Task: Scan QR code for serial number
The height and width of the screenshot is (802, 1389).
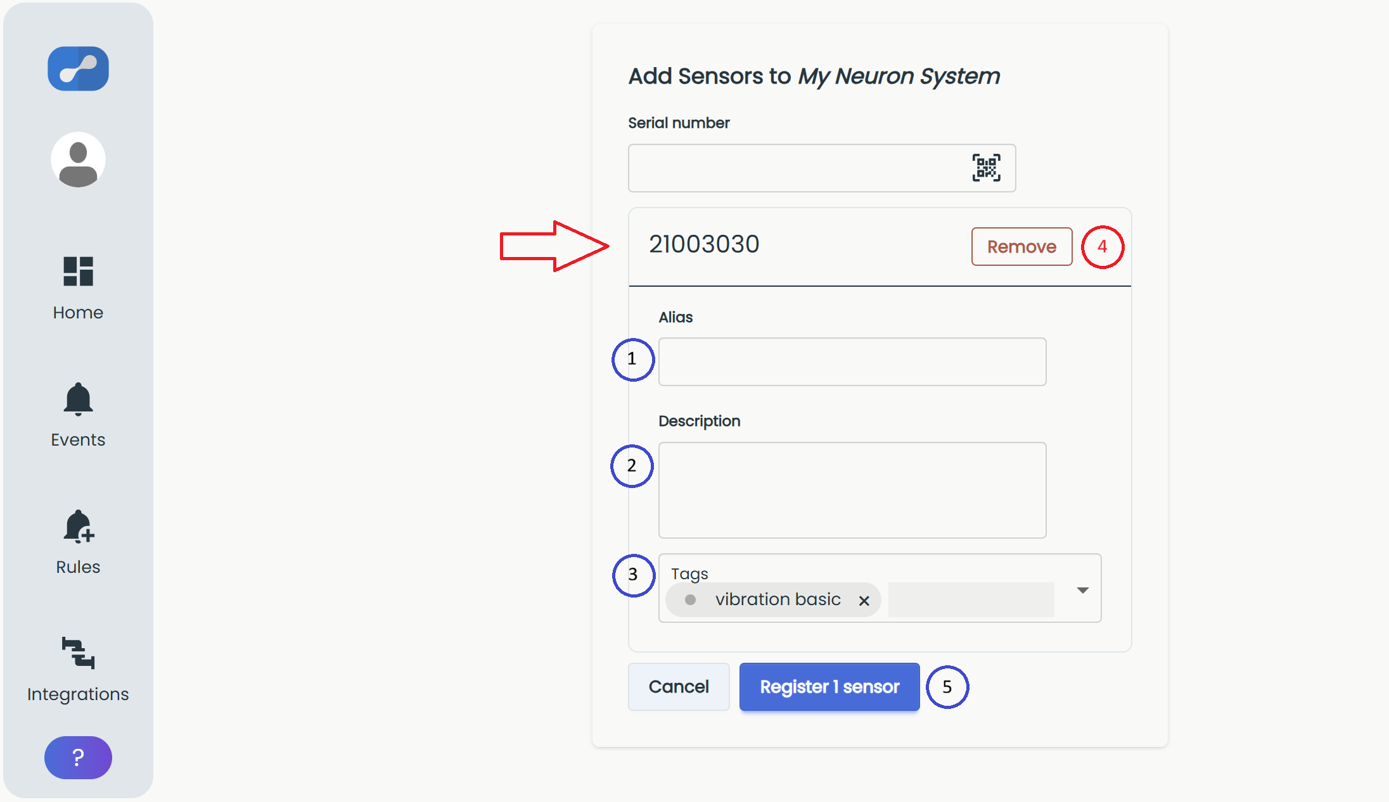Action: (x=987, y=168)
